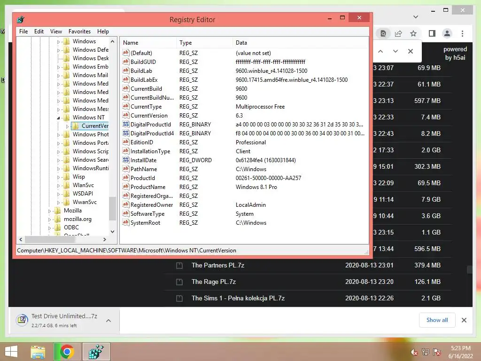Expand the mozilla.org tree node
The width and height of the screenshot is (481, 361).
49,220
